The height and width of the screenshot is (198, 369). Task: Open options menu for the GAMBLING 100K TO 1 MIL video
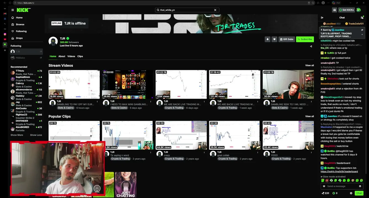point(311,101)
